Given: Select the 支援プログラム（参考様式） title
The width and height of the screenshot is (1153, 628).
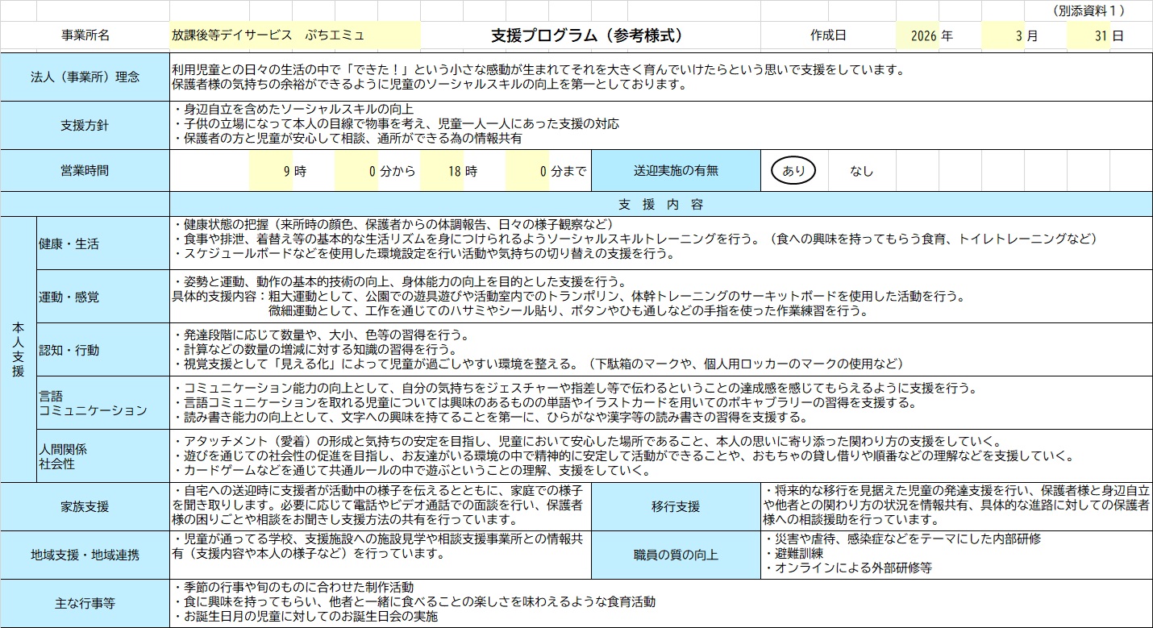Looking at the screenshot, I should [589, 35].
